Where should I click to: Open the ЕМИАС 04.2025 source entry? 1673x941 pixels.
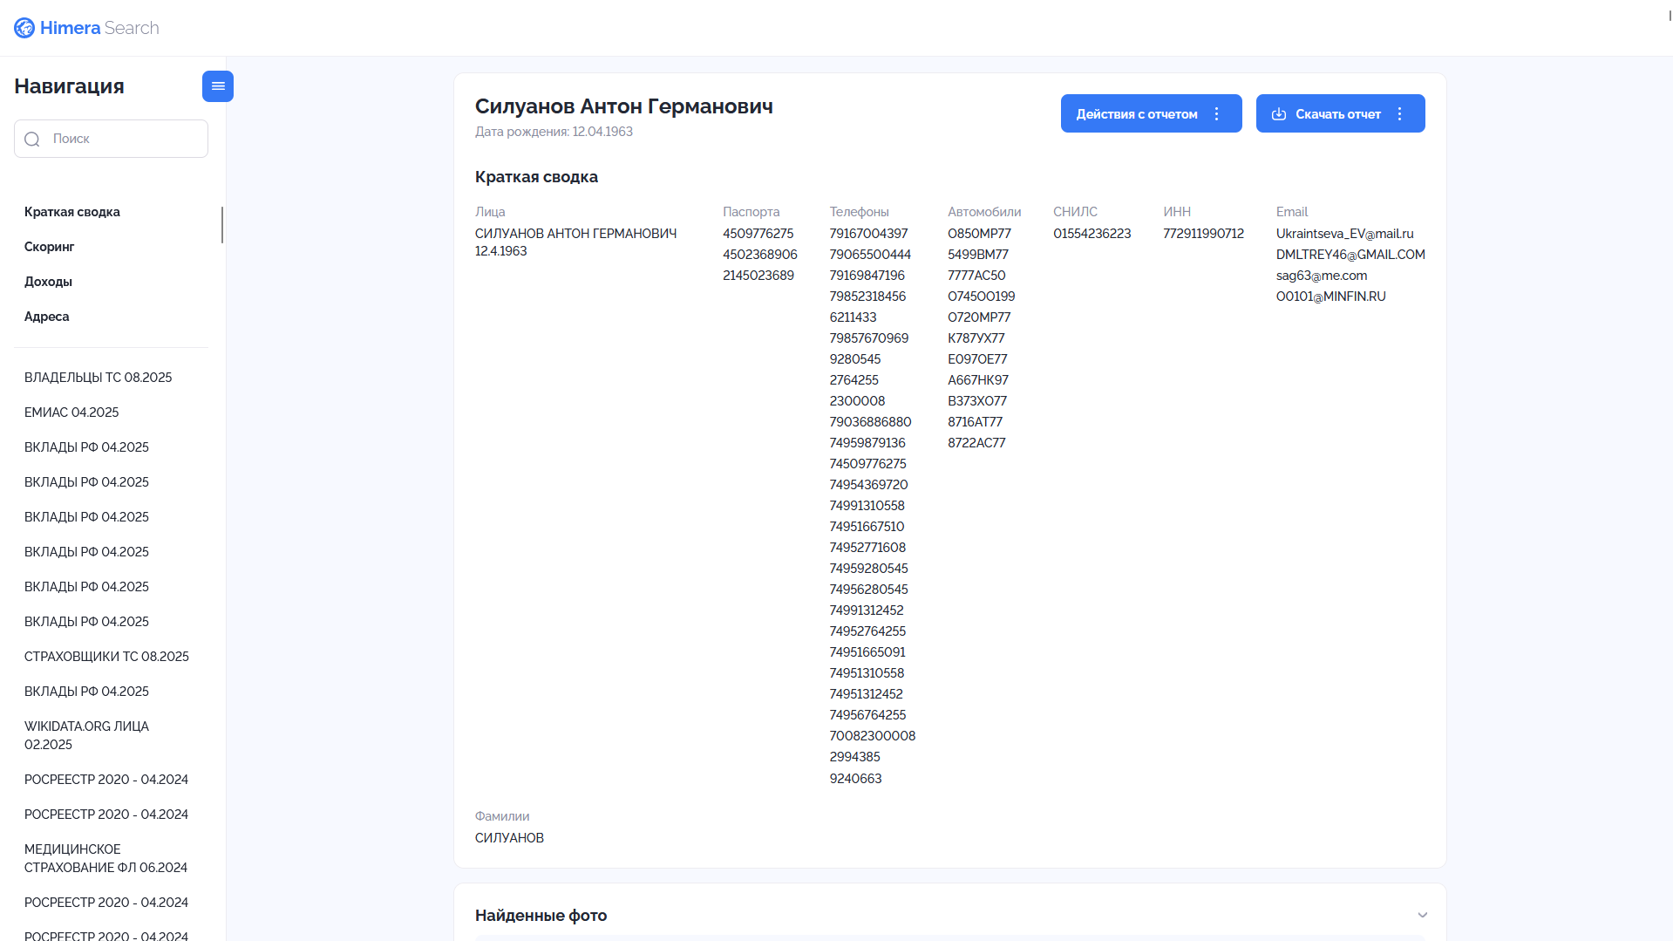click(71, 413)
